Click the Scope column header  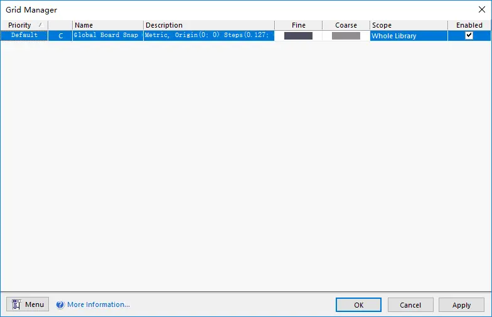(x=408, y=25)
